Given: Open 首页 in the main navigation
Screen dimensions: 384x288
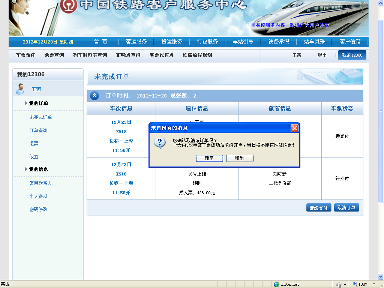Looking at the screenshot, I should (100, 42).
